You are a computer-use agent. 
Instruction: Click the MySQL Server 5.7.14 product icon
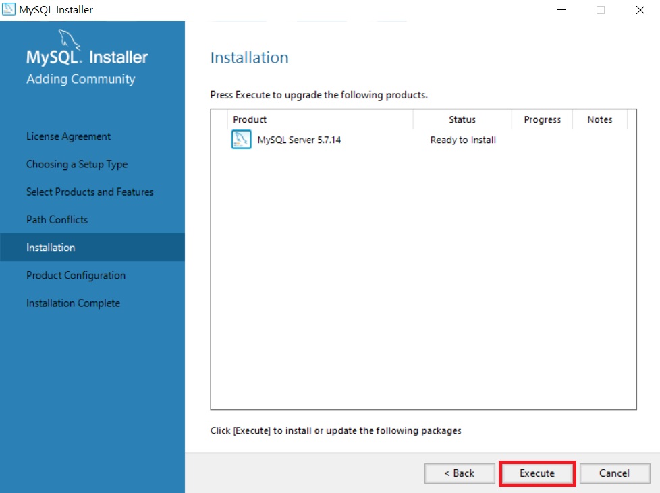pos(241,140)
